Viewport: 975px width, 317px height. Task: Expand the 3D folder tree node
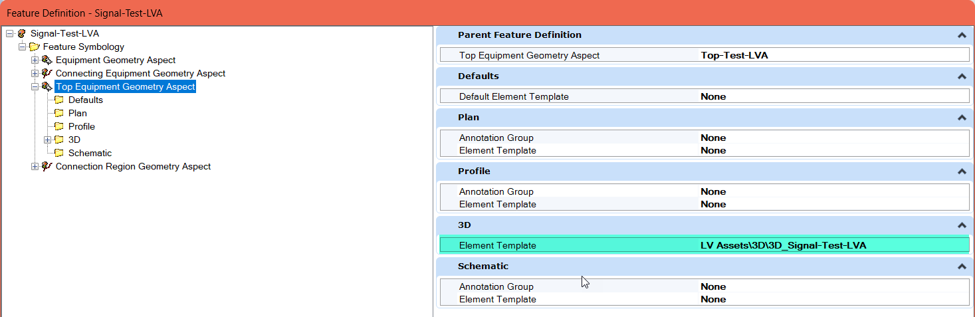click(48, 140)
